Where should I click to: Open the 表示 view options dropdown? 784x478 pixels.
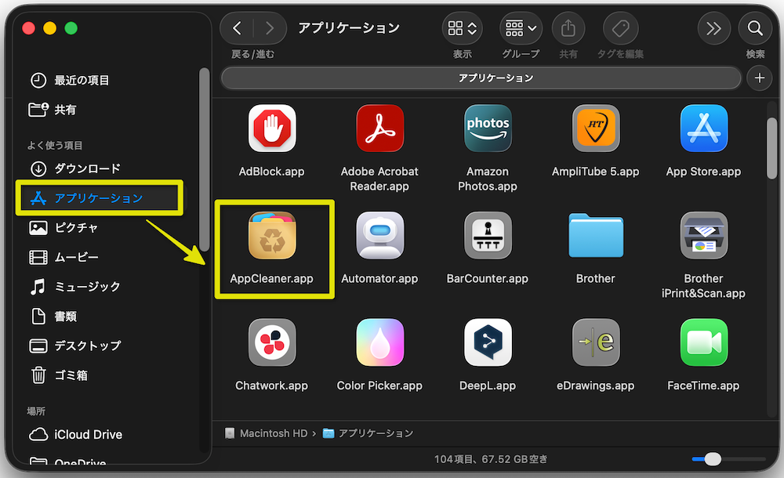tap(462, 29)
